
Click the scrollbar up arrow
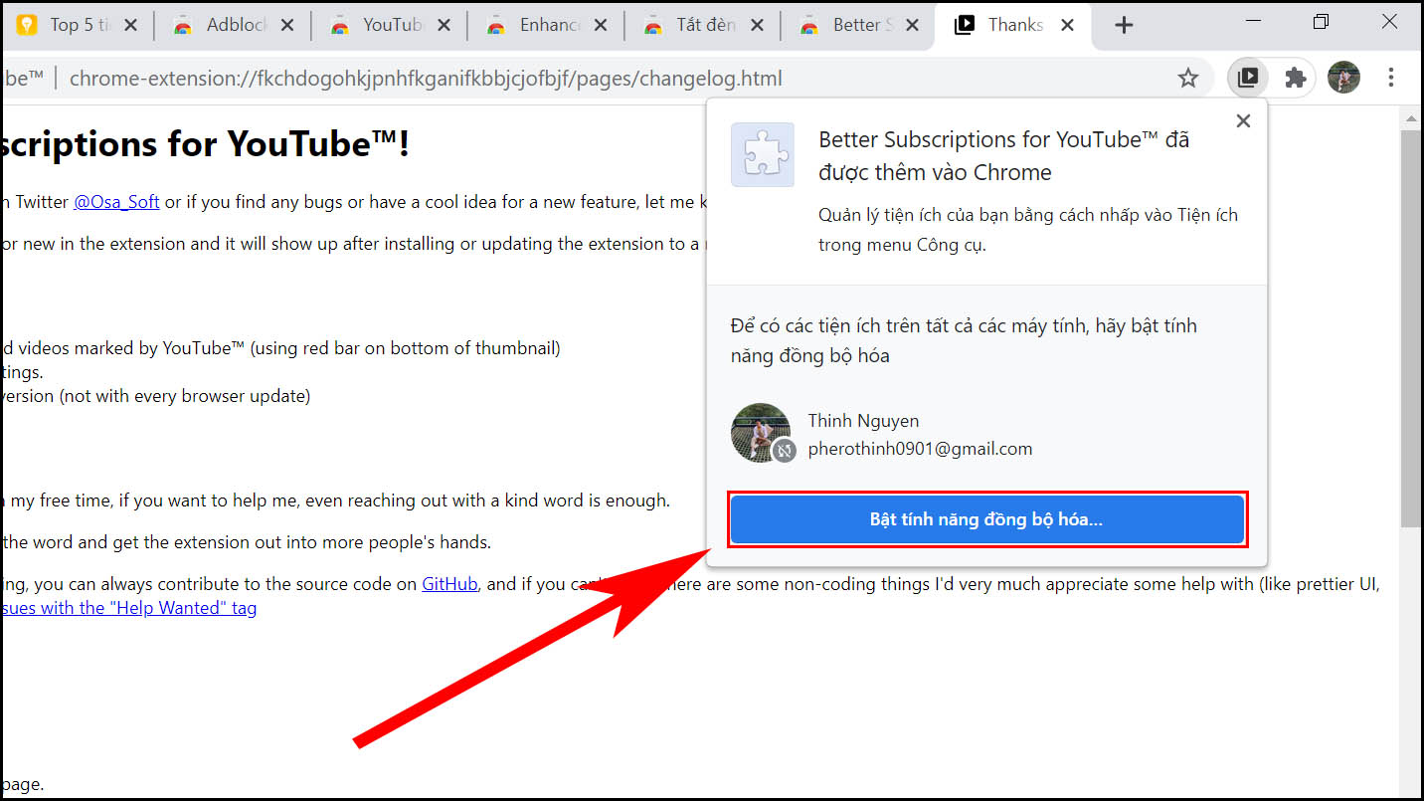(1411, 118)
